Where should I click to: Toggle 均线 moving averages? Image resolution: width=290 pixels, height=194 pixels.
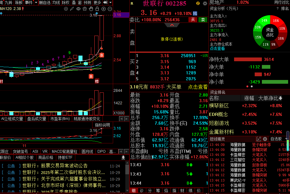(x=56, y=2)
